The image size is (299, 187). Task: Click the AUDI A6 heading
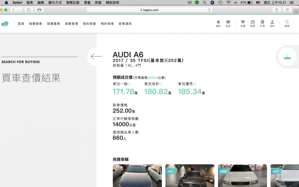128,55
